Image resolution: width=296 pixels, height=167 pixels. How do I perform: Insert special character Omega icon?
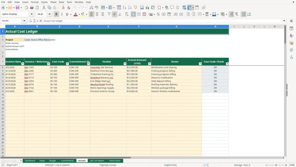point(159,8)
